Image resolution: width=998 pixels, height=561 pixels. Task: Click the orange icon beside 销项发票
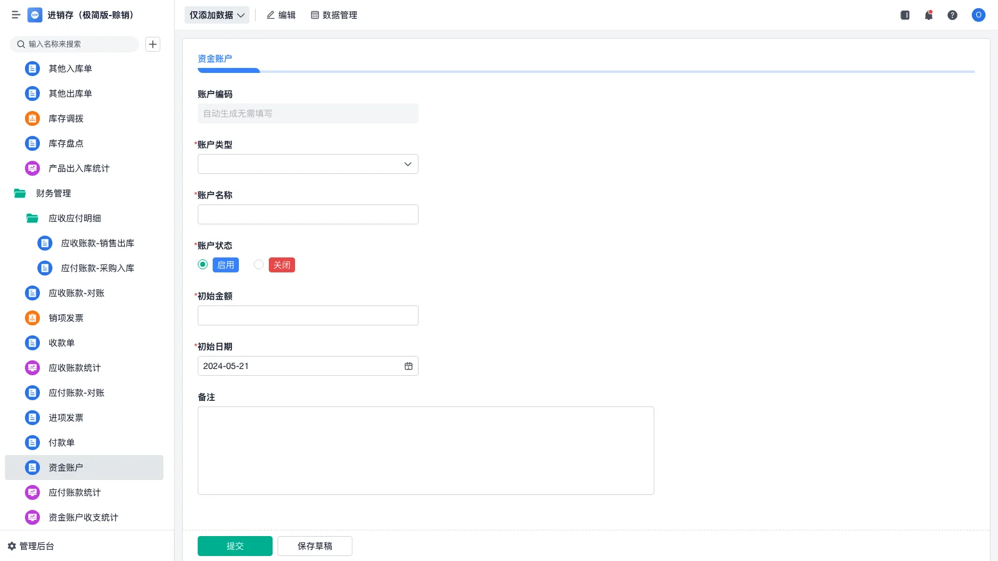coord(32,318)
